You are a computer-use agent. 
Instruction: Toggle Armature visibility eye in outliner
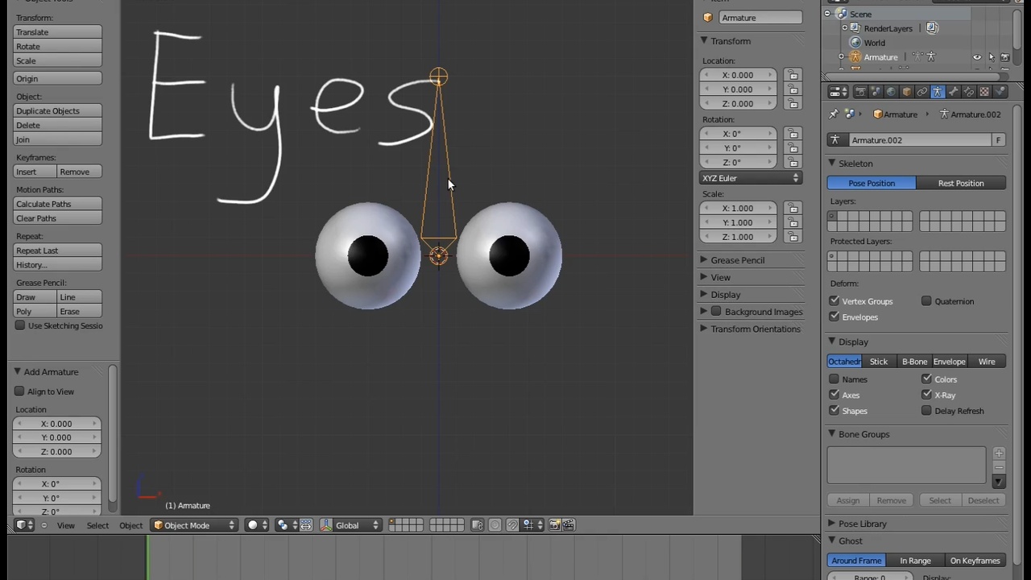(977, 57)
